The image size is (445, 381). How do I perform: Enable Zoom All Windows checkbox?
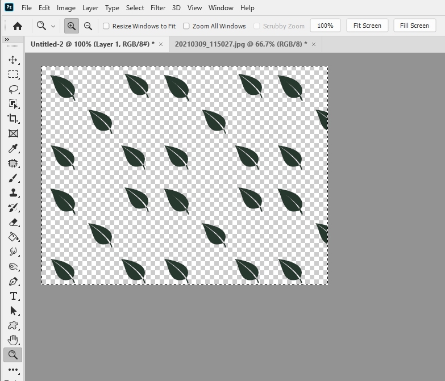(x=186, y=26)
